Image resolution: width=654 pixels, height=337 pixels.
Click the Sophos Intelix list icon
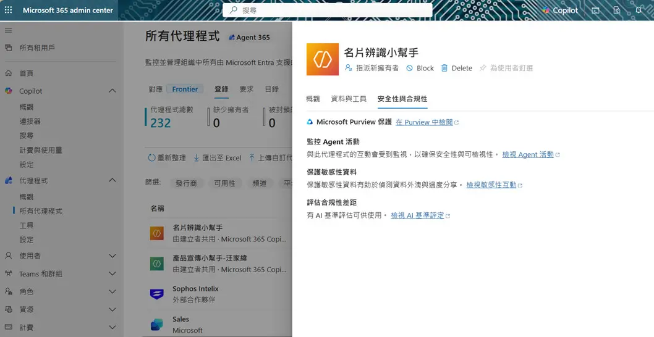(x=157, y=294)
